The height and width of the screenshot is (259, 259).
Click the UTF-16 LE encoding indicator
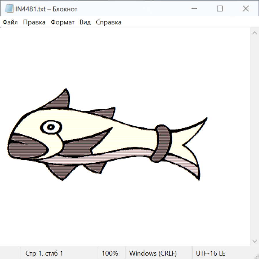[x=210, y=254]
